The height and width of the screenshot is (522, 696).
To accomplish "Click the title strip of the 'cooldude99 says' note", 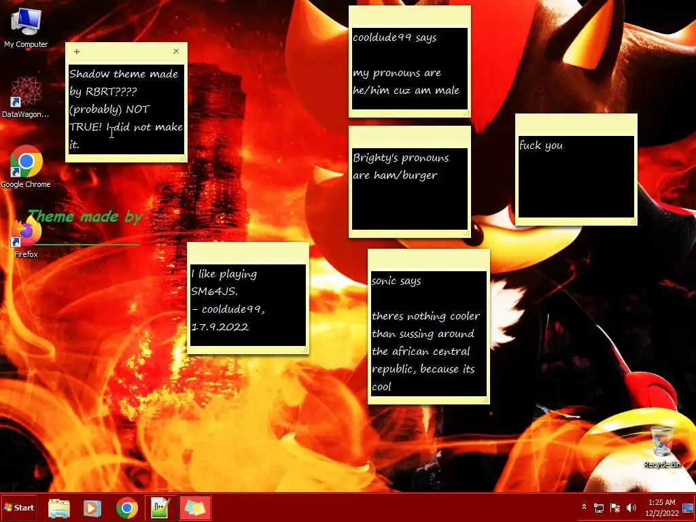I will coord(409,17).
